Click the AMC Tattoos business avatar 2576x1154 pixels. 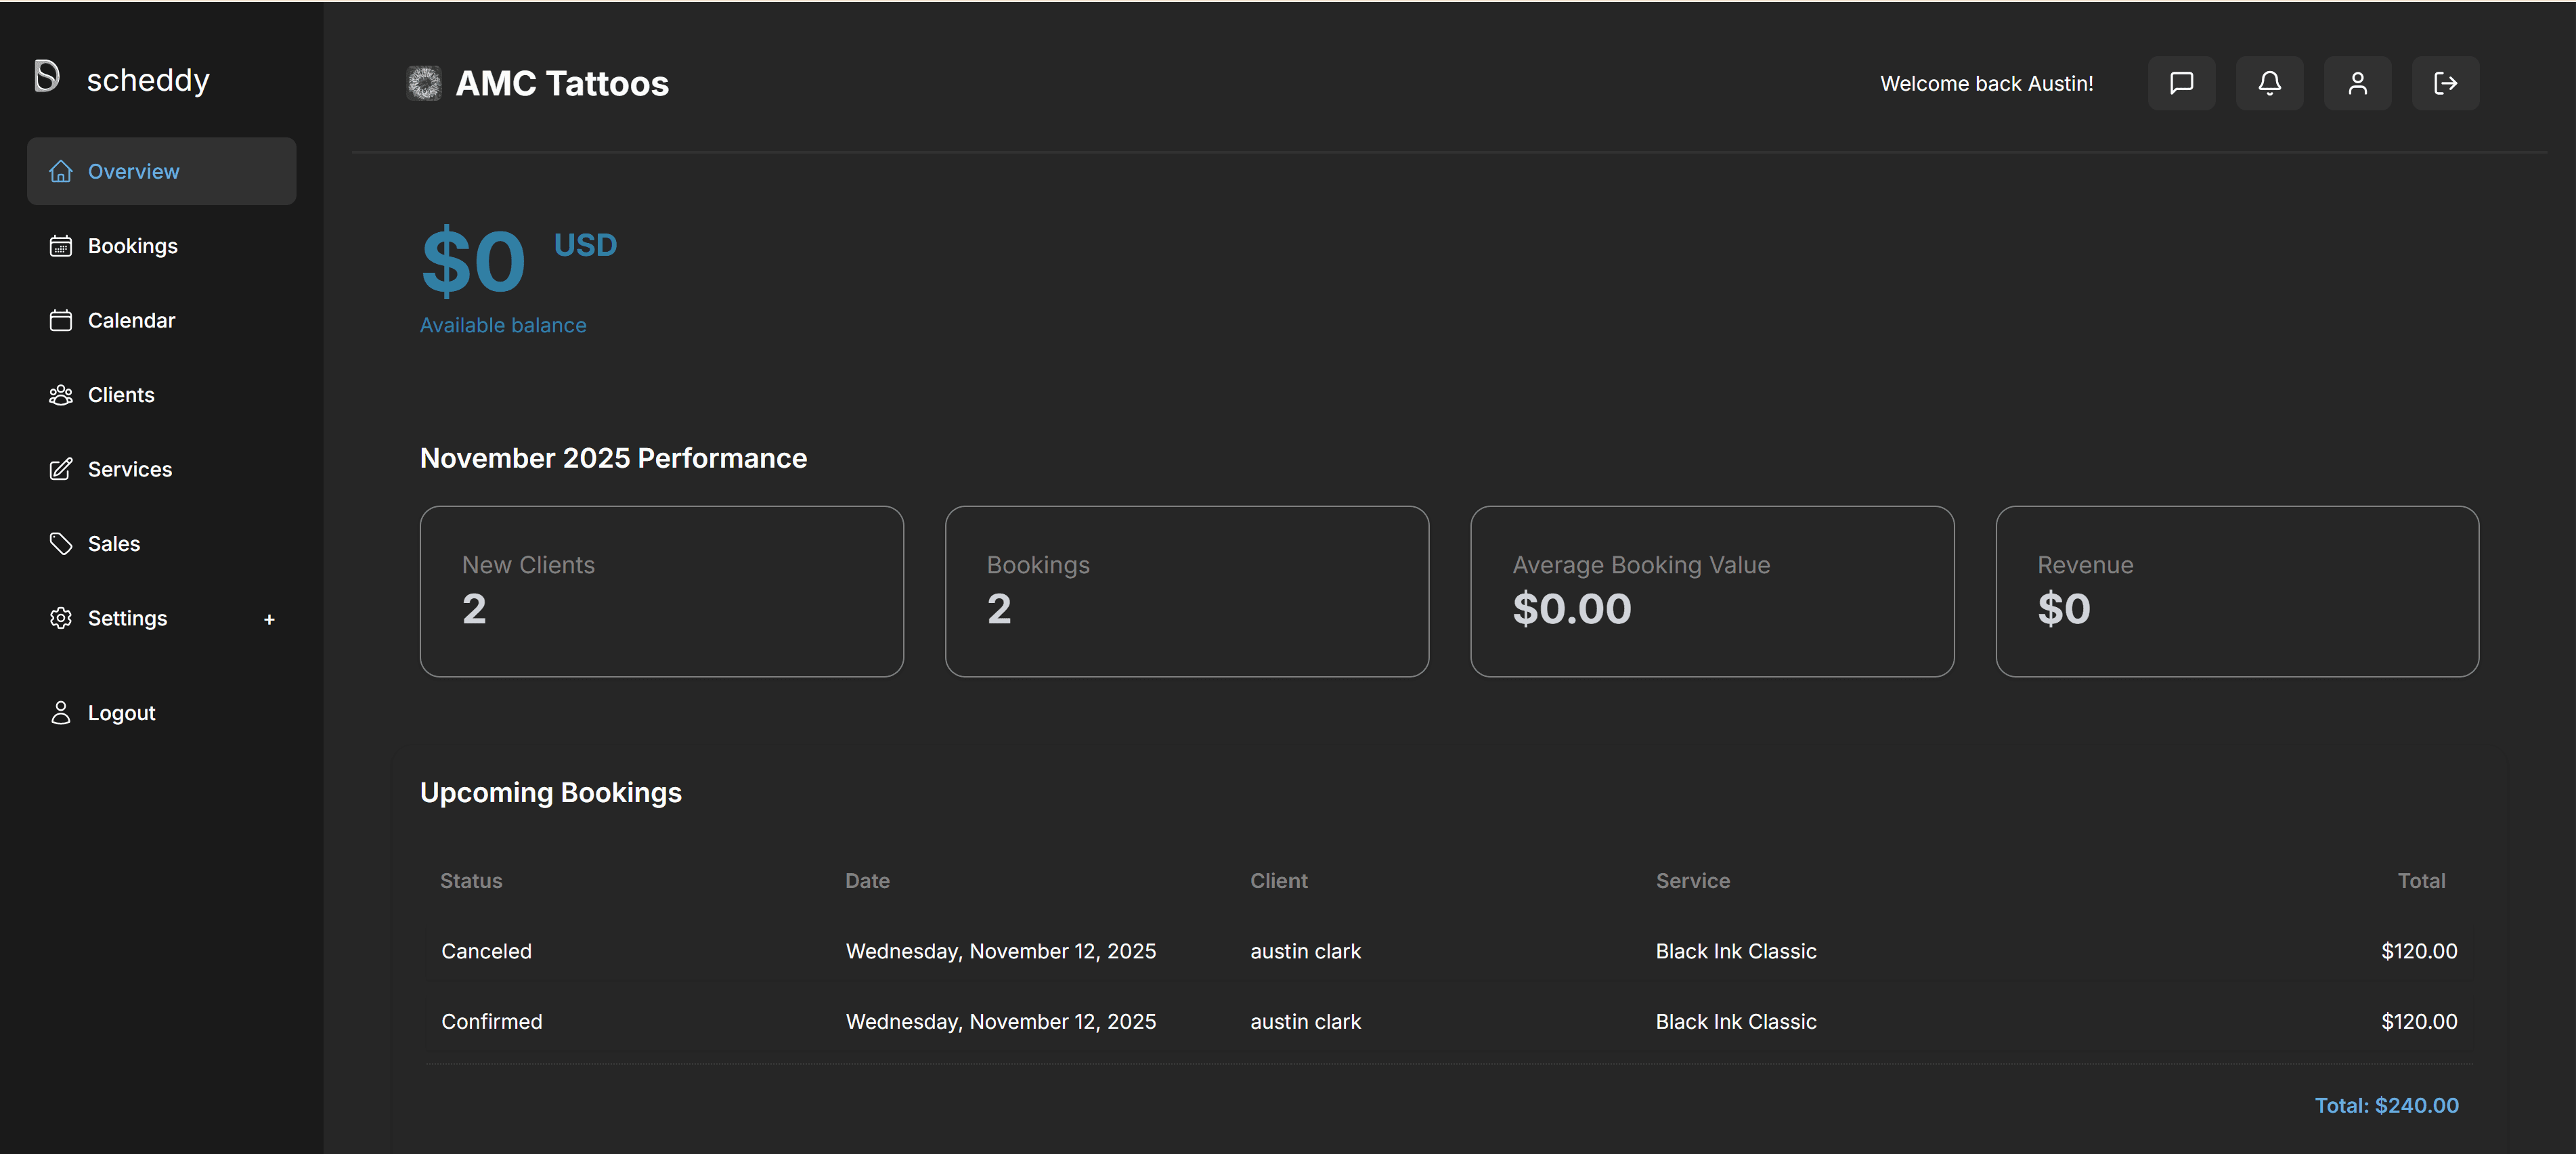pyautogui.click(x=424, y=83)
